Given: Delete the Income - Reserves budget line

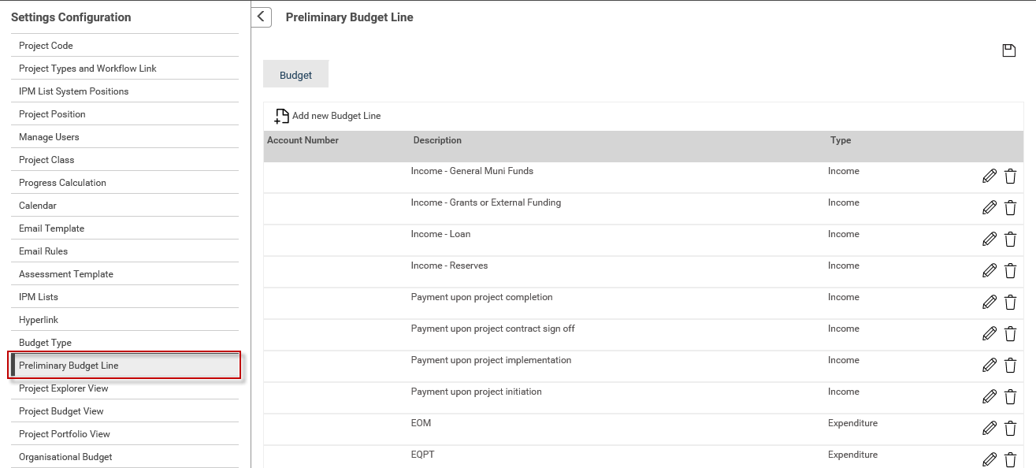Looking at the screenshot, I should [1010, 270].
